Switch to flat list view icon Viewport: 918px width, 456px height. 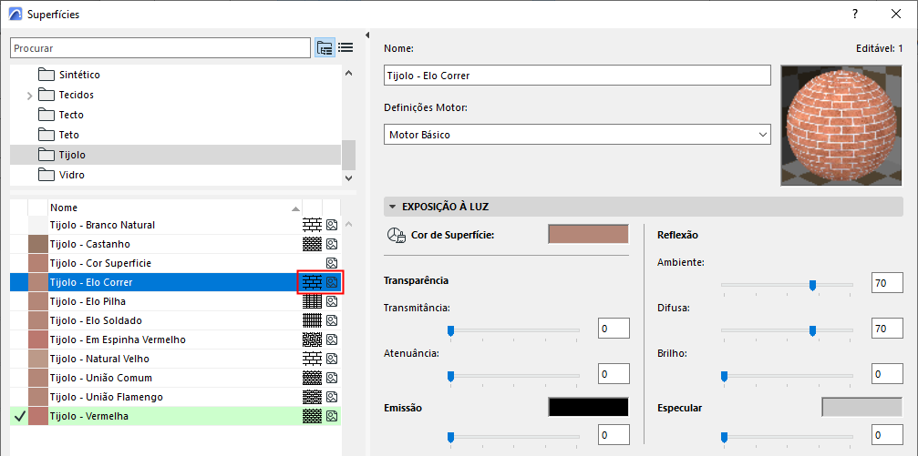click(346, 48)
